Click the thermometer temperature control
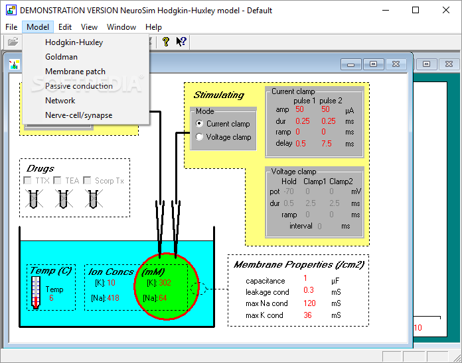 click(x=36, y=293)
